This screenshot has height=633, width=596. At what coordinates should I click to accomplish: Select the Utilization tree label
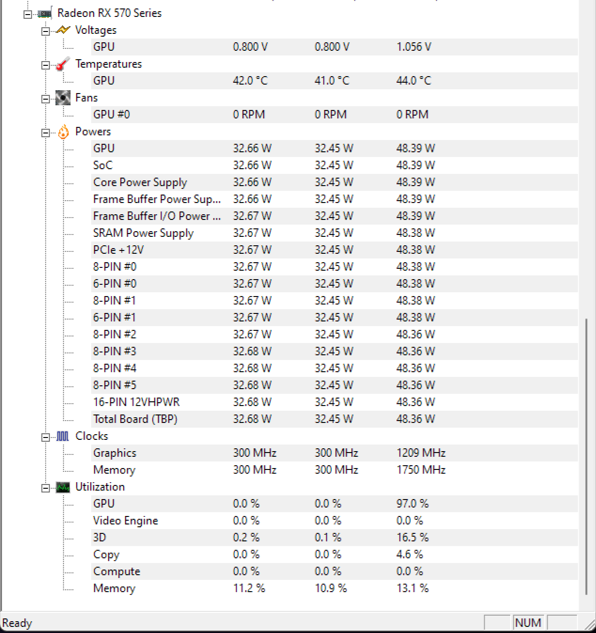100,487
